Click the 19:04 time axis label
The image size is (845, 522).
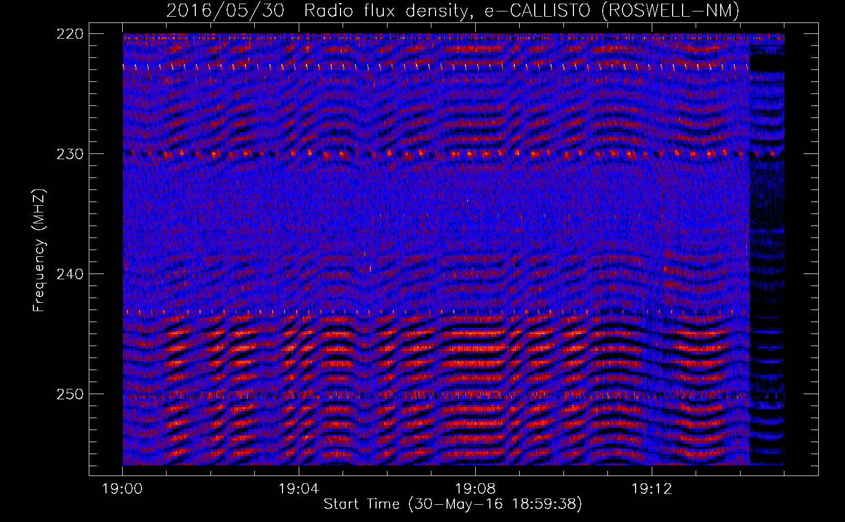tap(299, 489)
